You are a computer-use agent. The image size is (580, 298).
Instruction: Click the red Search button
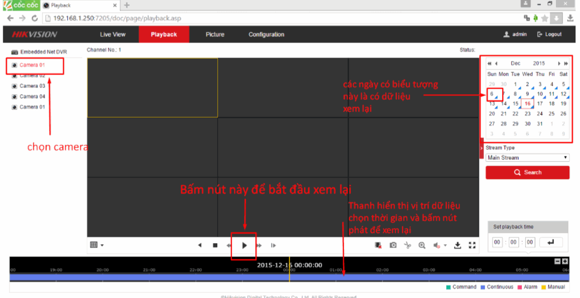pos(527,173)
